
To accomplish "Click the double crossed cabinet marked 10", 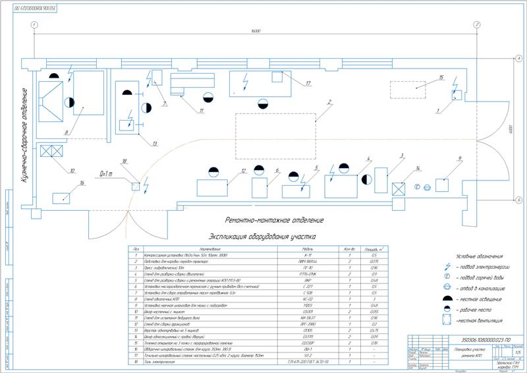I will coord(51,151).
